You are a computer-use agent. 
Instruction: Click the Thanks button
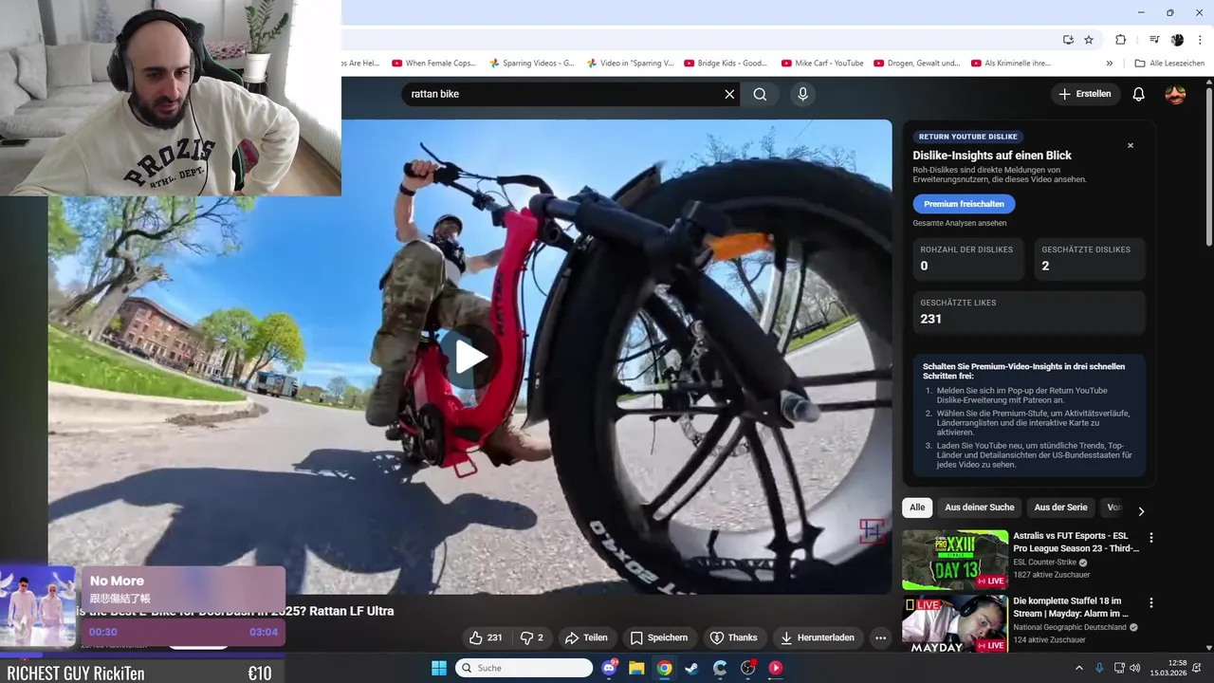point(734,637)
